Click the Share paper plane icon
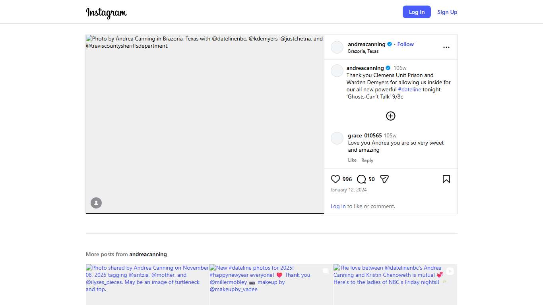 [384, 179]
